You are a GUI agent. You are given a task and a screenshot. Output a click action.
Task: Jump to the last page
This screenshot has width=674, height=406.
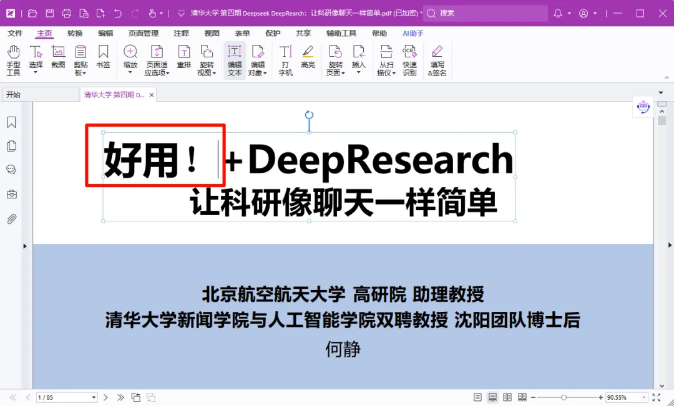(x=120, y=397)
